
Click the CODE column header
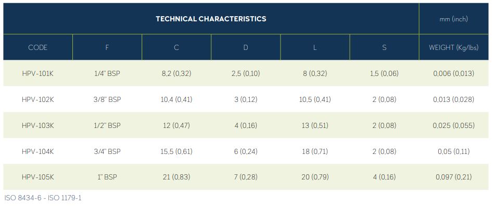tap(38, 47)
